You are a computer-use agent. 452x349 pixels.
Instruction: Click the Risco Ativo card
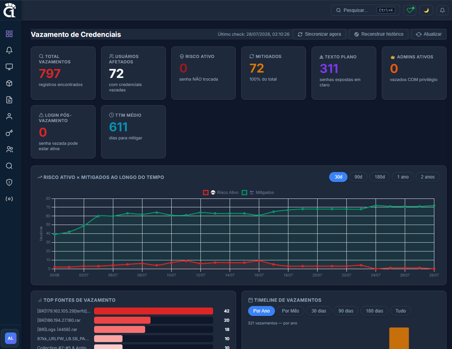pos(204,73)
